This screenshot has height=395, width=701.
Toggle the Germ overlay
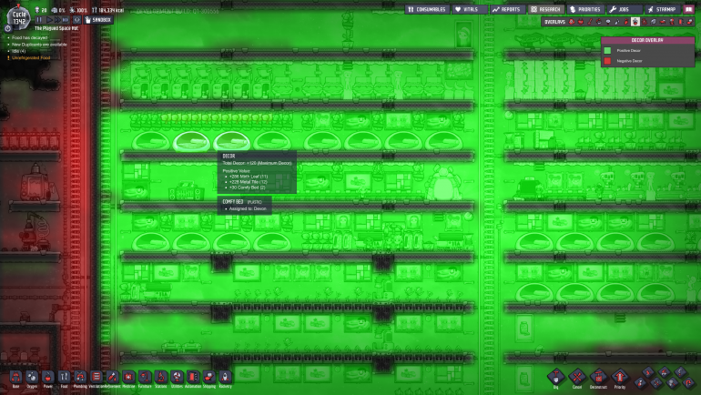pos(645,22)
